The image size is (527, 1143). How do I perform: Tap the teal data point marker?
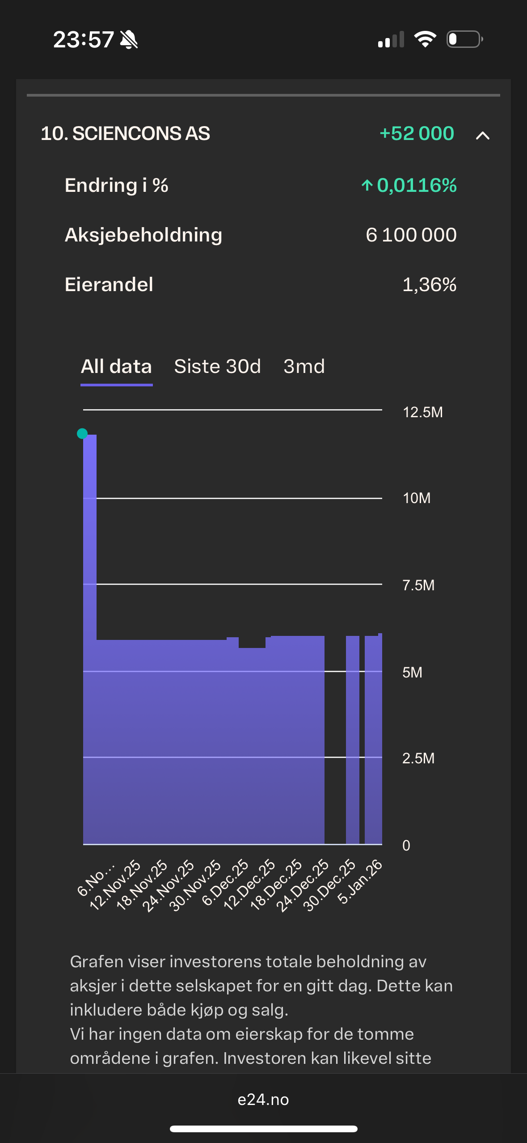pos(82,433)
